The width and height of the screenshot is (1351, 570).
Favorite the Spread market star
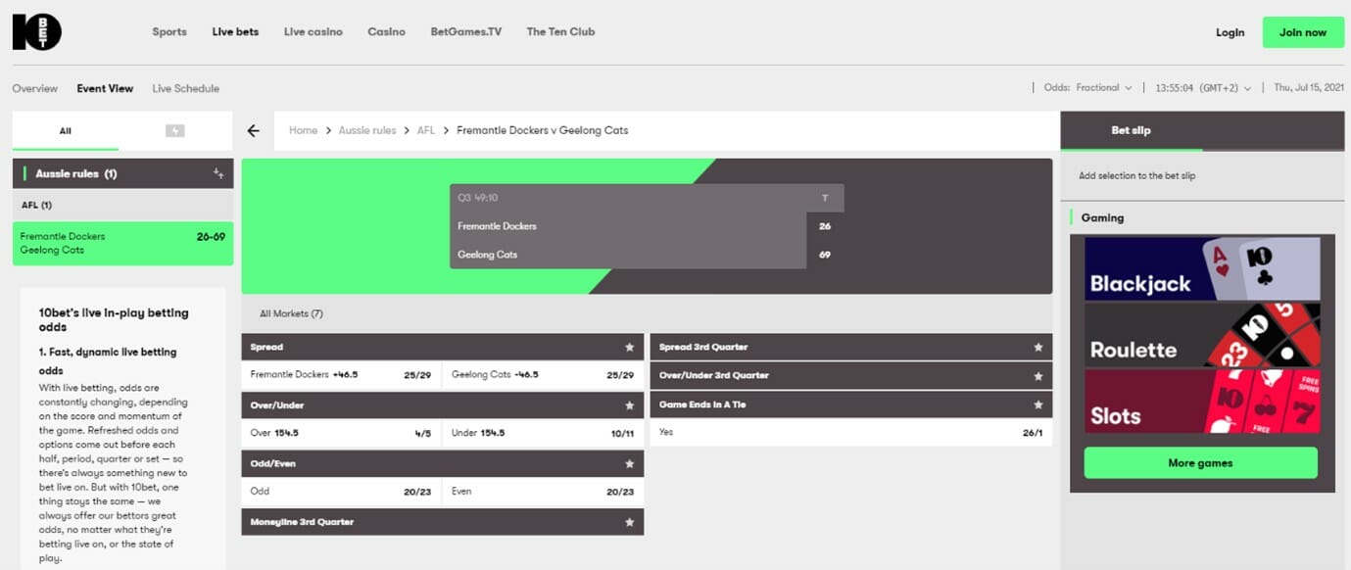tap(630, 347)
